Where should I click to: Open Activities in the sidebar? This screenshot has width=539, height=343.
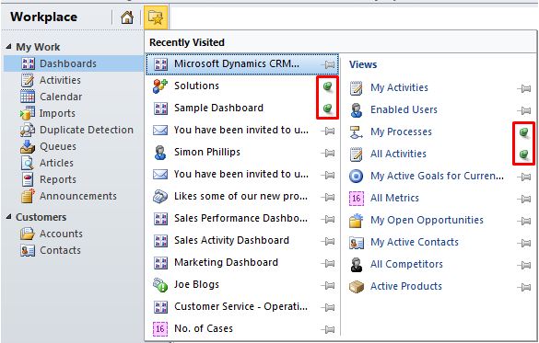click(60, 80)
